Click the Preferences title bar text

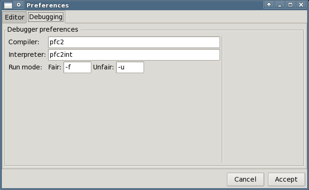48,5
